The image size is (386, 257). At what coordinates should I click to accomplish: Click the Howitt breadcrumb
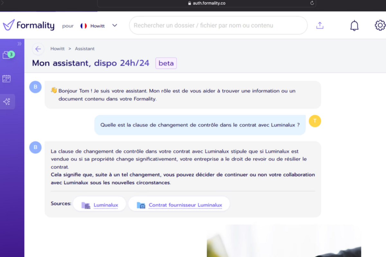click(58, 49)
